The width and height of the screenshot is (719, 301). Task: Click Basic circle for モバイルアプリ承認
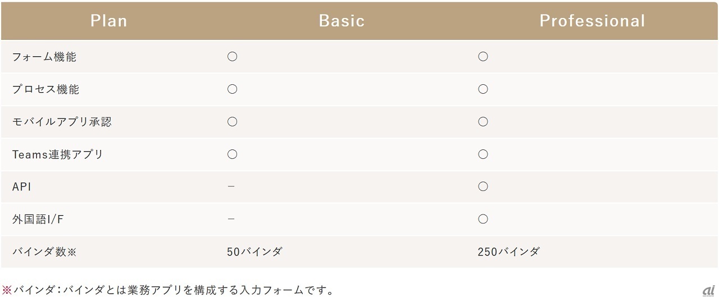tap(232, 122)
